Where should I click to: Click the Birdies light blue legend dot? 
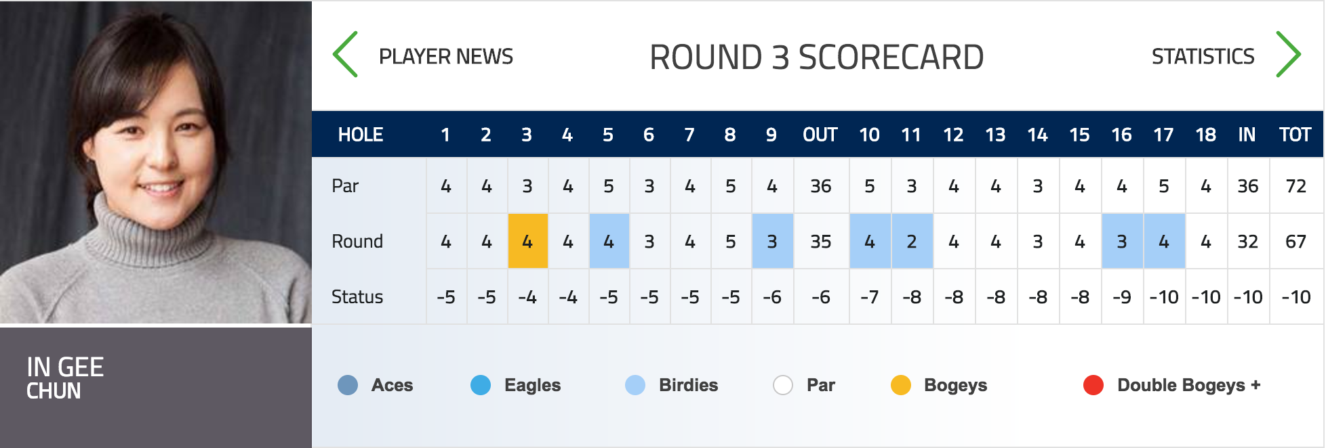(x=635, y=385)
